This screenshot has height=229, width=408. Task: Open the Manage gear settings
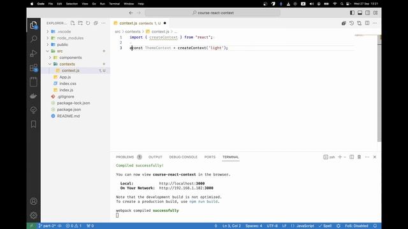coord(34,215)
